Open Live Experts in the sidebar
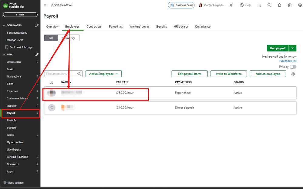The image size is (303, 189). tap(14, 150)
